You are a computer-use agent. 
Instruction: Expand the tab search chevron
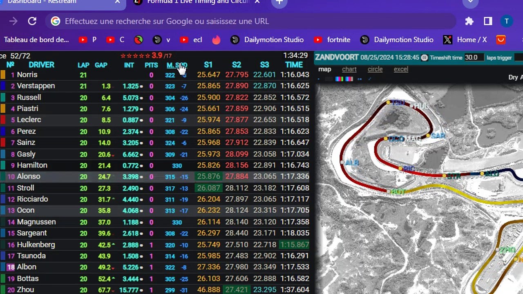pyautogui.click(x=471, y=2)
